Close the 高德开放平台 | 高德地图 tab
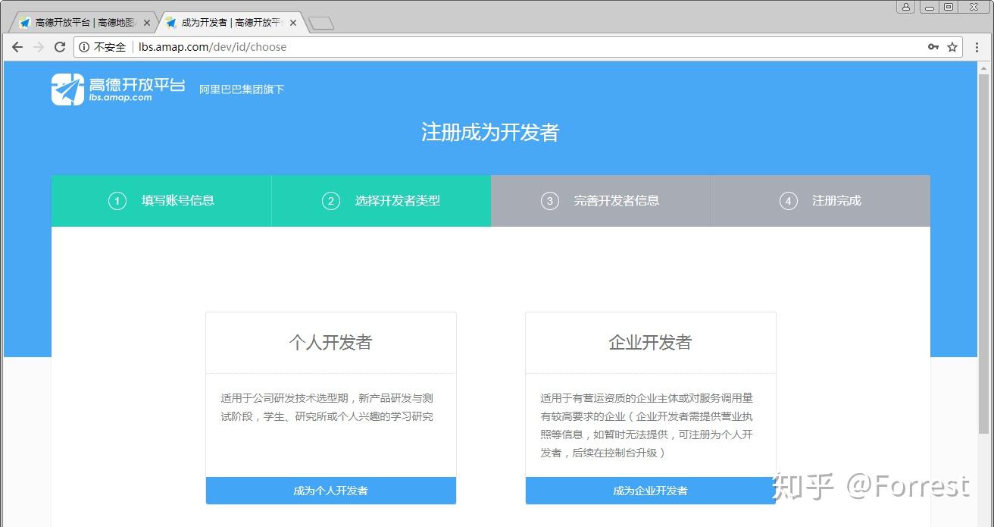This screenshot has height=527, width=994. tap(147, 23)
